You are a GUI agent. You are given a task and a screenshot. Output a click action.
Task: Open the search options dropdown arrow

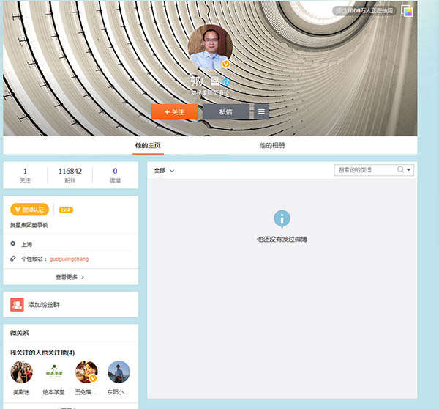point(409,170)
